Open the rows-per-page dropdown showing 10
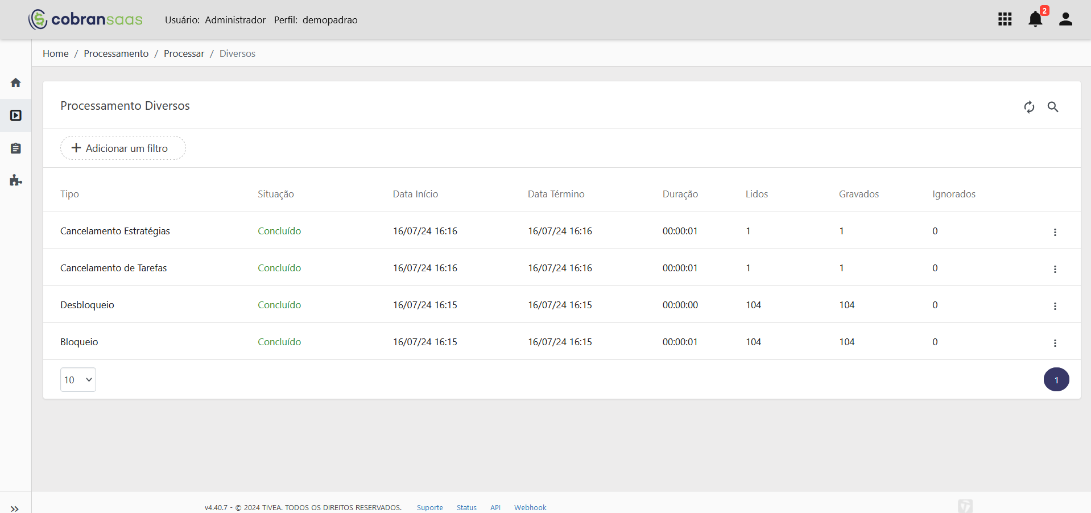The width and height of the screenshot is (1091, 513). pos(78,380)
